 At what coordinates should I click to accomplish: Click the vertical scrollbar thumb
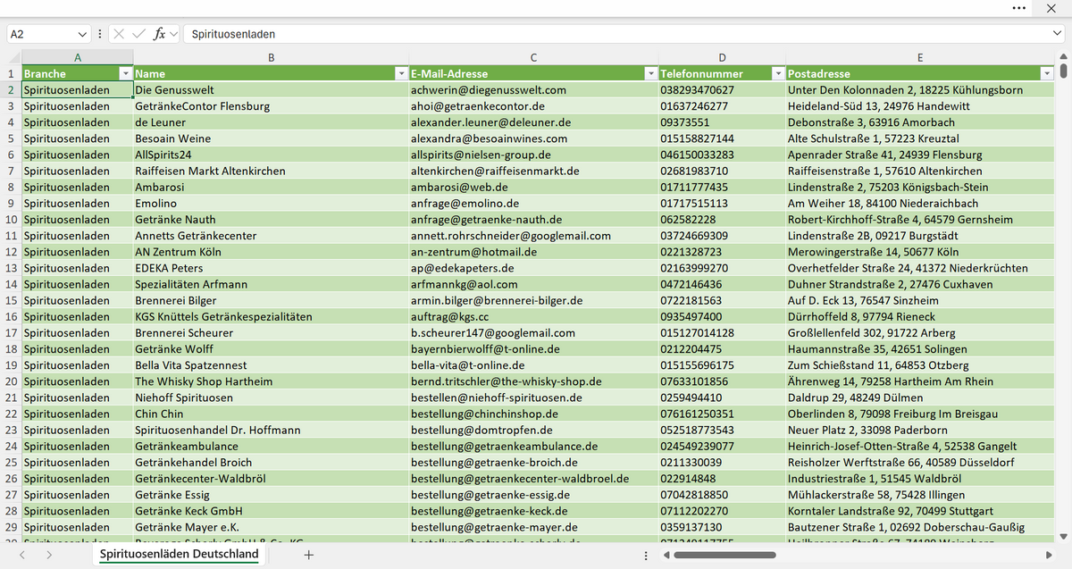click(x=1063, y=73)
